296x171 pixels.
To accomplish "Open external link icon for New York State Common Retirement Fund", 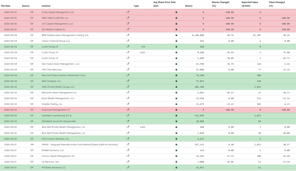I will click(x=128, y=75).
